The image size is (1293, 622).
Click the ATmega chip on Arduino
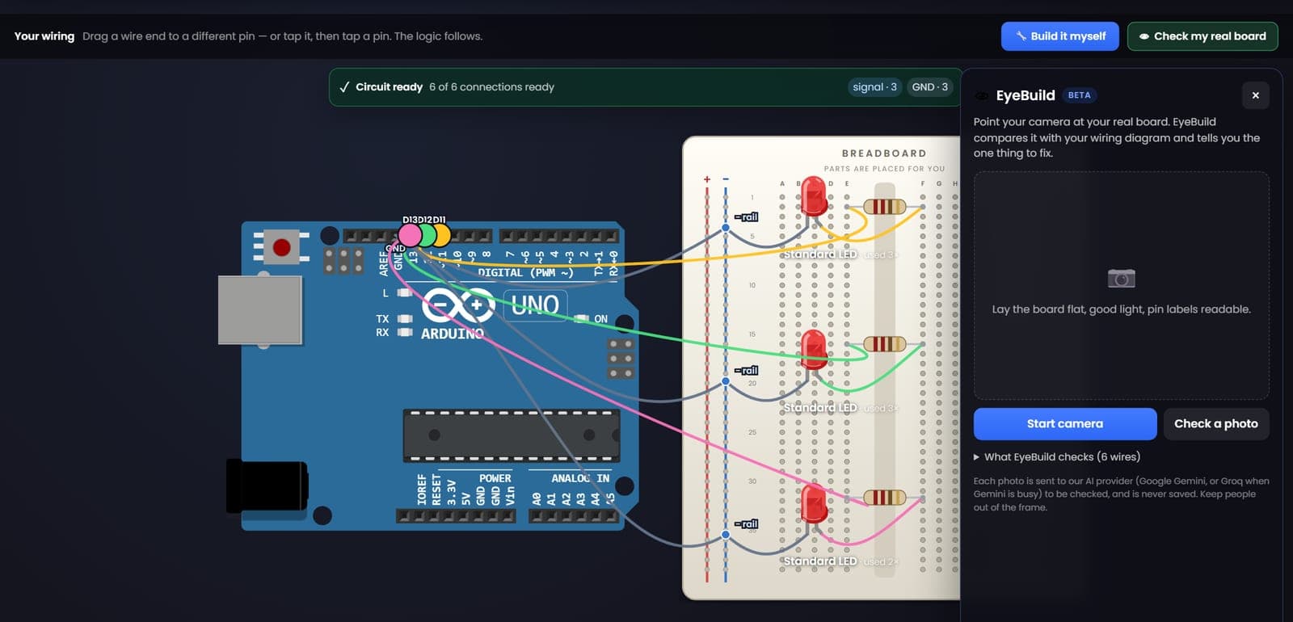(x=512, y=435)
